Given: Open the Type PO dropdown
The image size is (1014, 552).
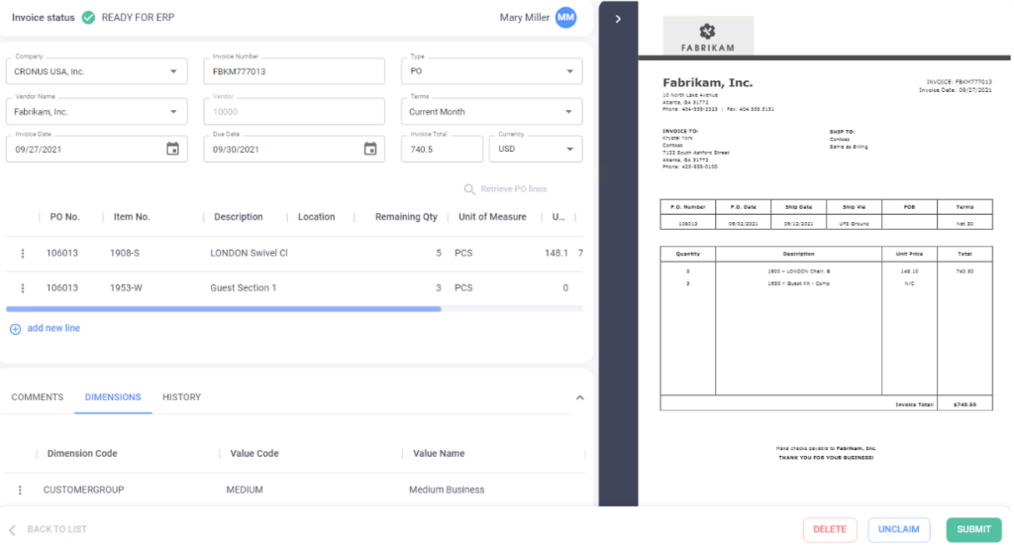Looking at the screenshot, I should [569, 71].
